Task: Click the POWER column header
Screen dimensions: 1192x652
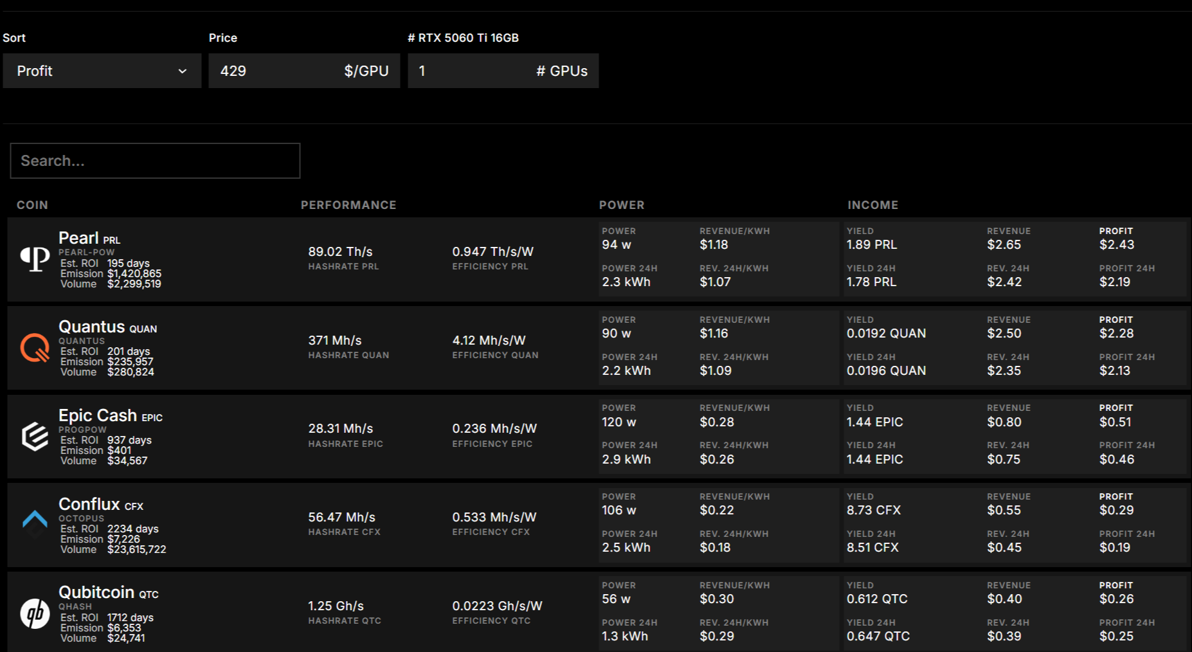Action: (x=622, y=205)
